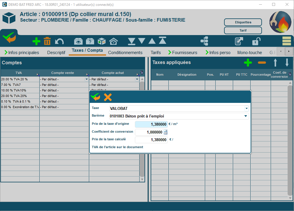This screenshot has width=294, height=211.
Task: Open the Barème dropdown list
Action: (x=246, y=116)
